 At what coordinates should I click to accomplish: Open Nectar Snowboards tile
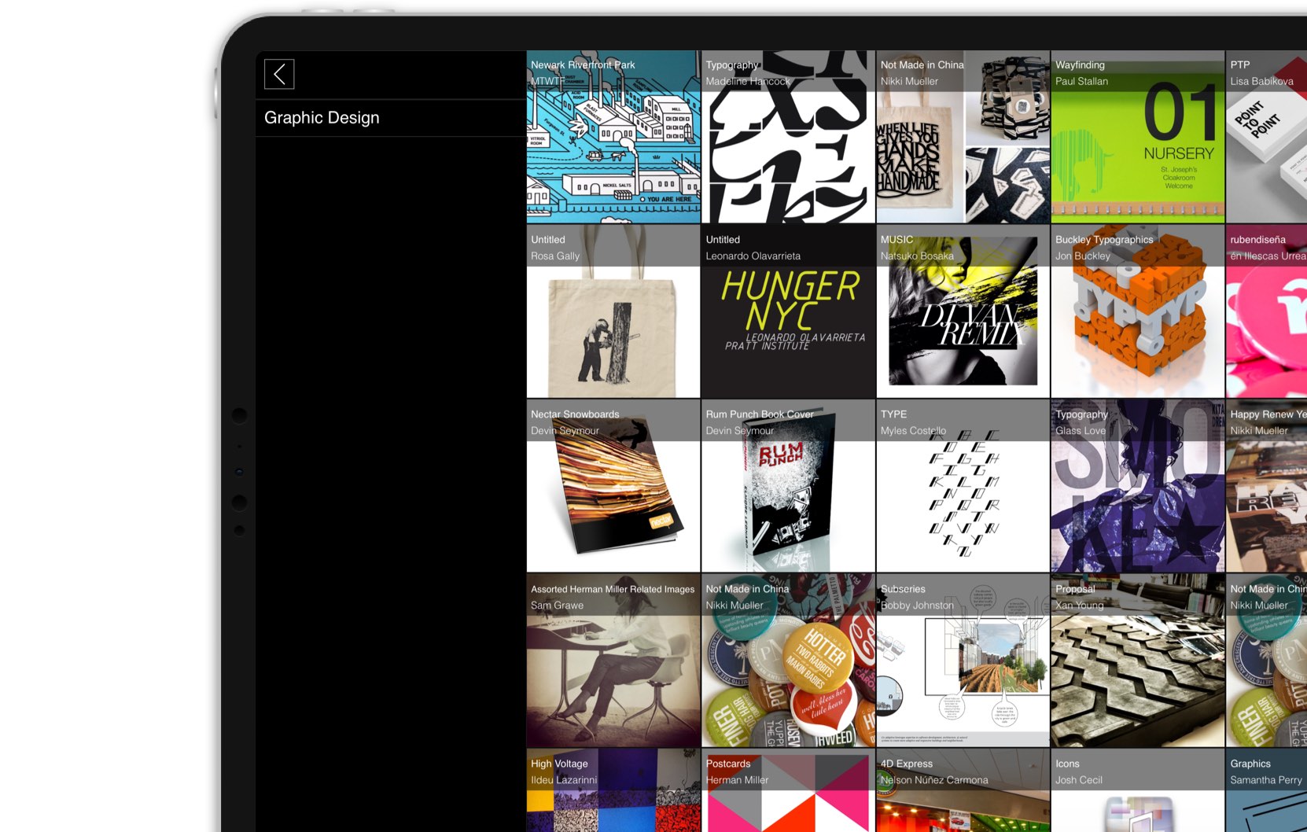point(613,486)
